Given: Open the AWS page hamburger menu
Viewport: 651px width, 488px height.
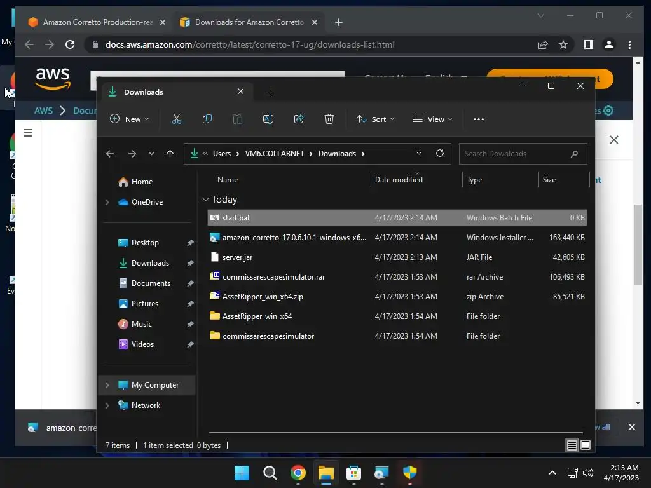Looking at the screenshot, I should pos(28,133).
